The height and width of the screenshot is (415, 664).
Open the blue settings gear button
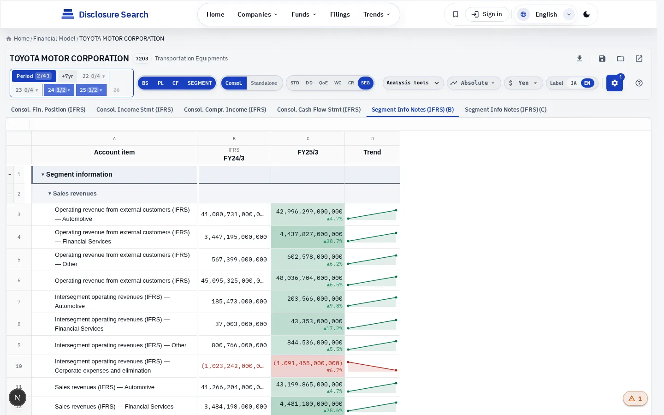click(x=615, y=83)
